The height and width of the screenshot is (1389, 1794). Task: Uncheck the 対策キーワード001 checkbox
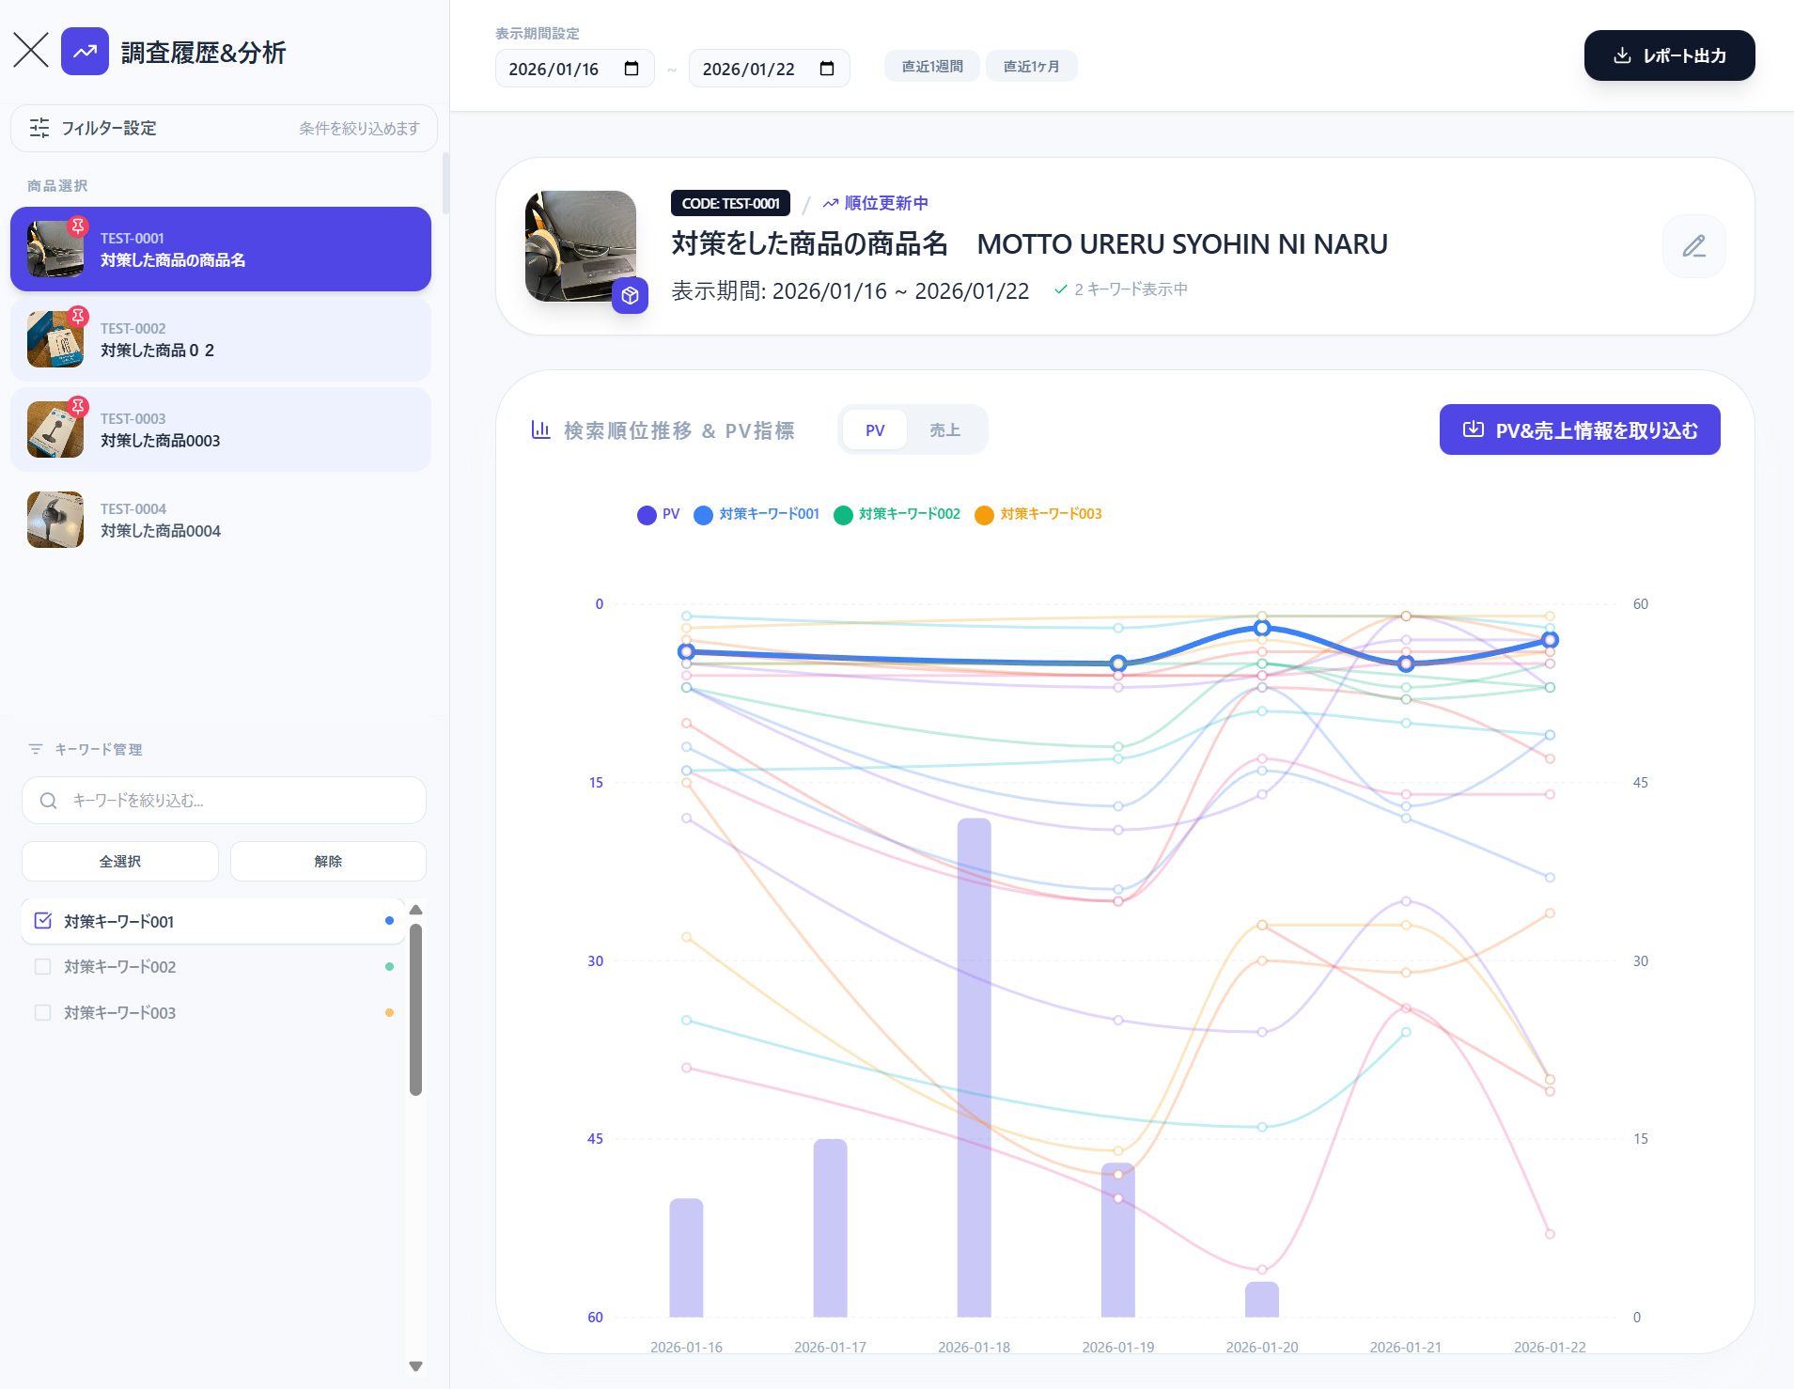coord(43,921)
